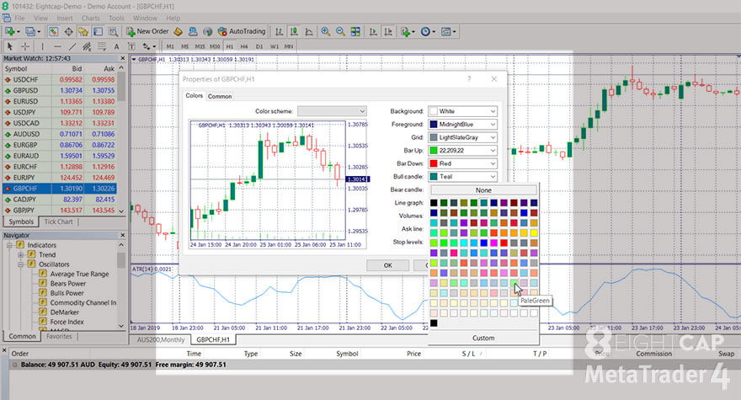Image resolution: width=741 pixels, height=400 pixels.
Task: Click OK in Properties dialog
Action: pos(387,265)
